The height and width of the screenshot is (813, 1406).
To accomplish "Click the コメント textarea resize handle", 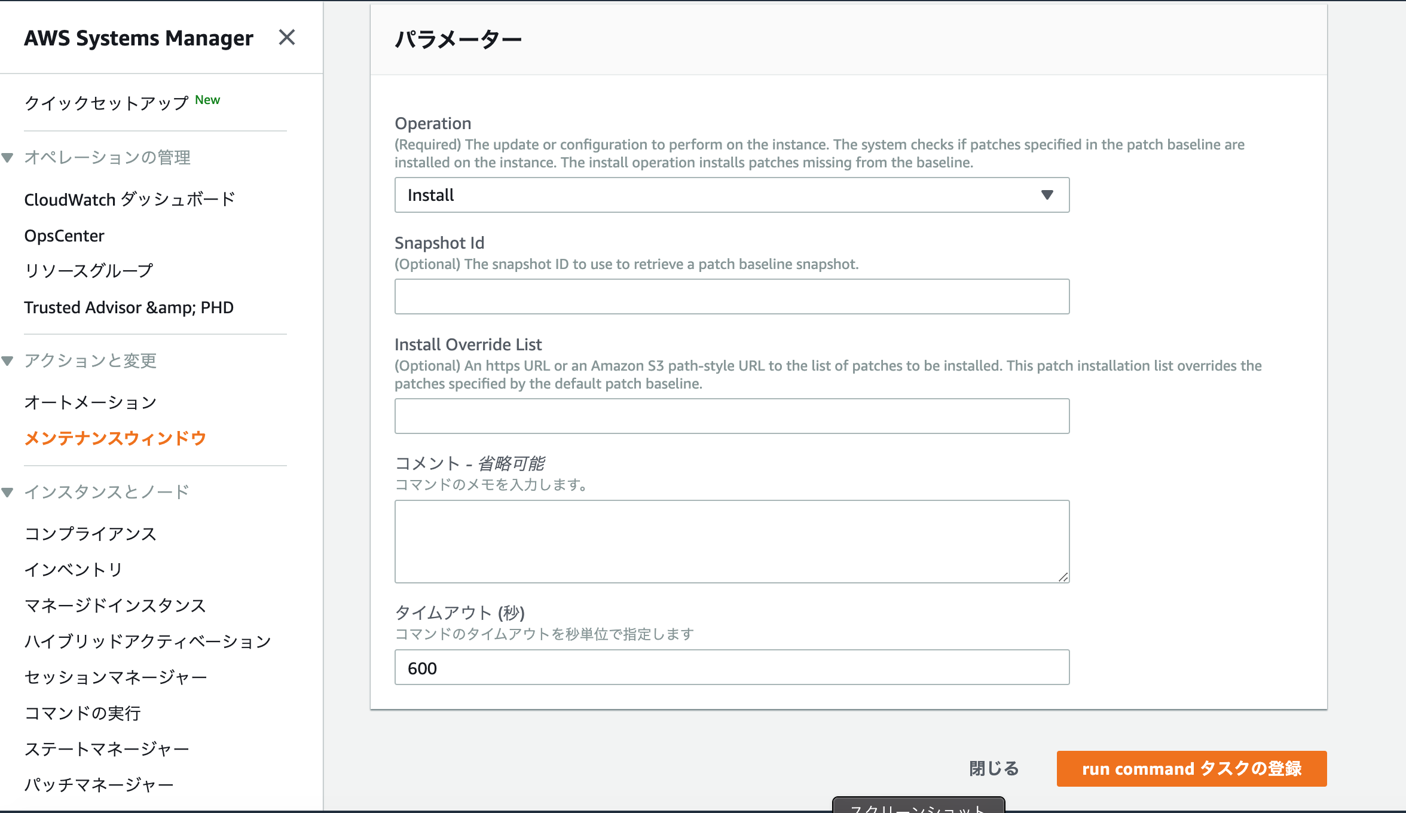I will (x=1063, y=577).
